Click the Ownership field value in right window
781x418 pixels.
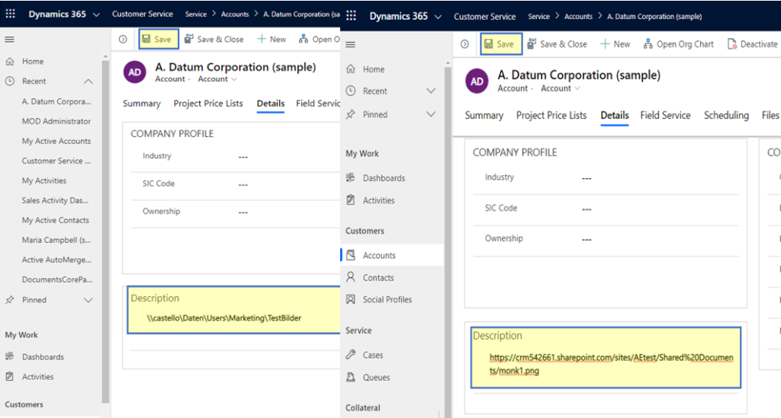point(587,239)
